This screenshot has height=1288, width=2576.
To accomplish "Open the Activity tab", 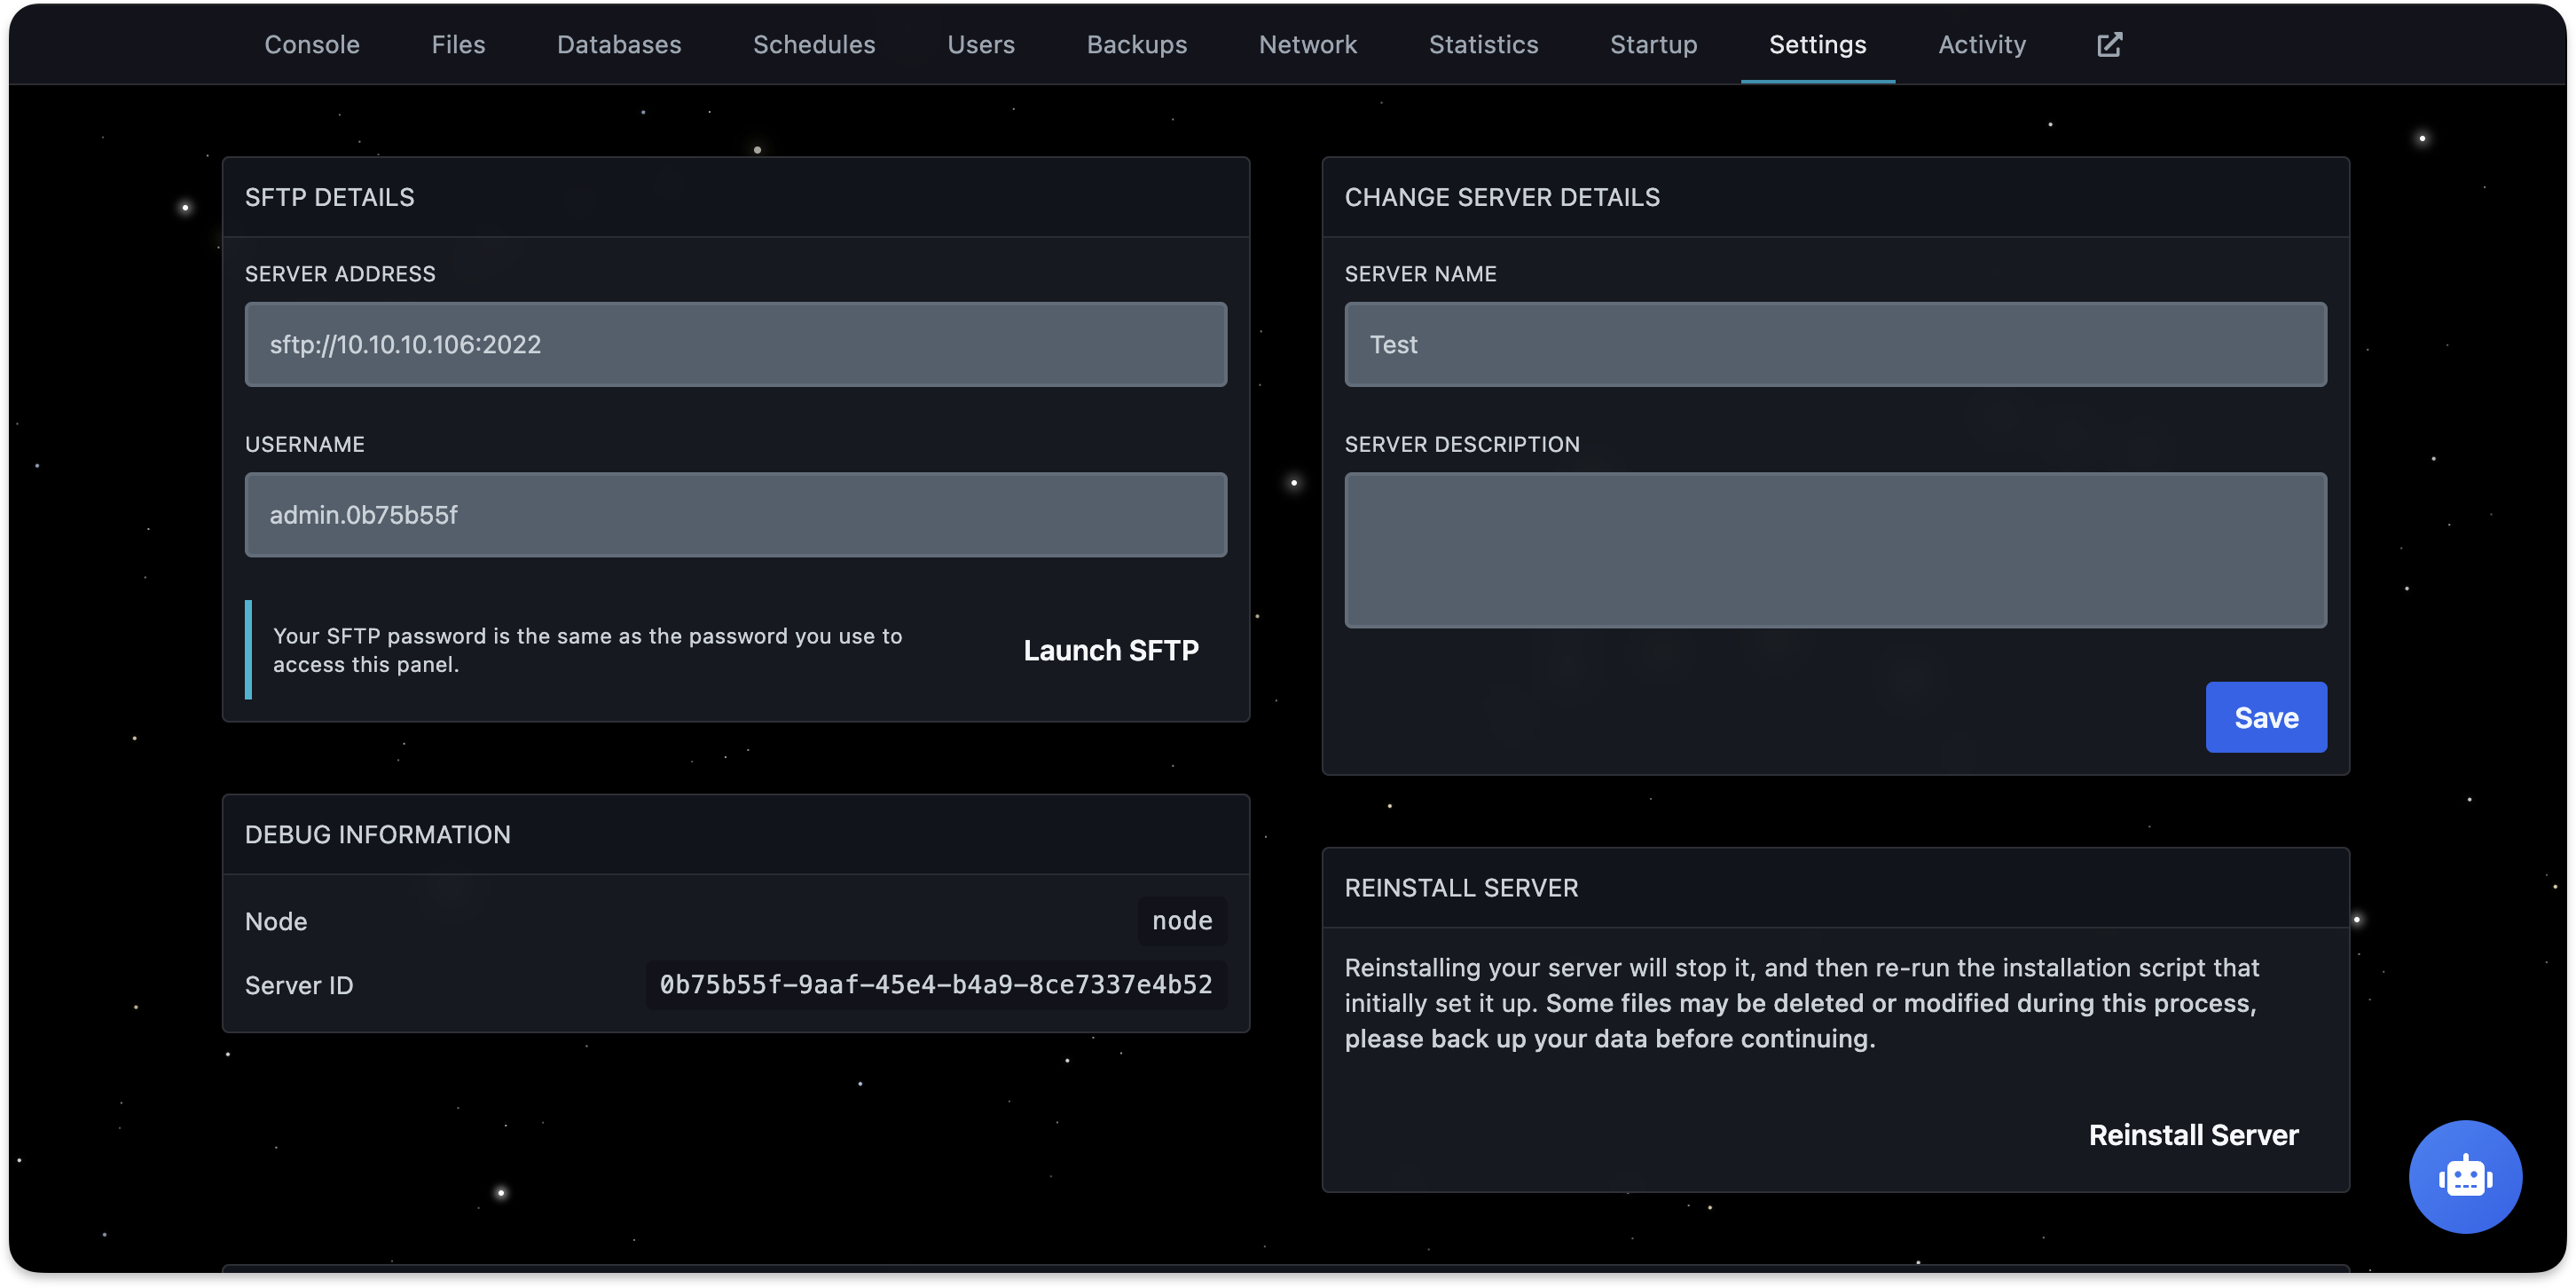I will point(1982,45).
